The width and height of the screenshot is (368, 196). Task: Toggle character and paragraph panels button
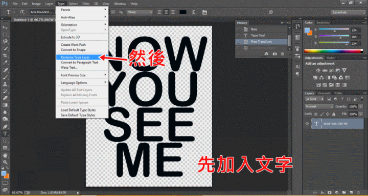[x=204, y=12]
